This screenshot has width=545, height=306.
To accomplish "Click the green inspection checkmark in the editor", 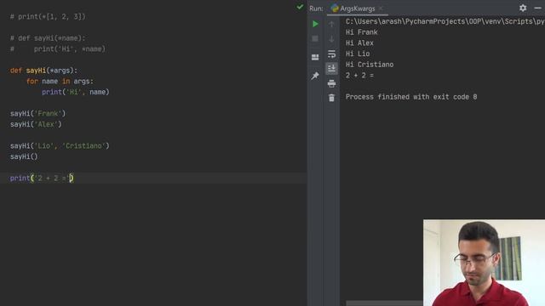I will tap(300, 7).
